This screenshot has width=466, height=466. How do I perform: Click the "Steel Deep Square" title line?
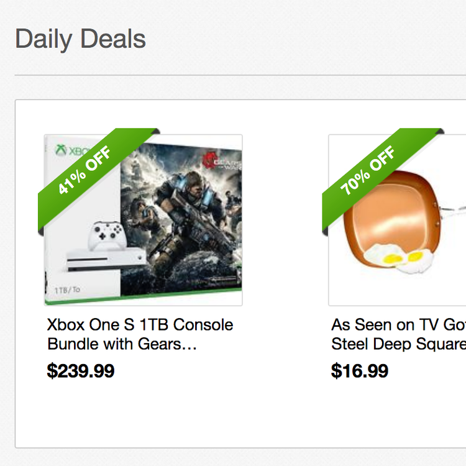pos(398,344)
